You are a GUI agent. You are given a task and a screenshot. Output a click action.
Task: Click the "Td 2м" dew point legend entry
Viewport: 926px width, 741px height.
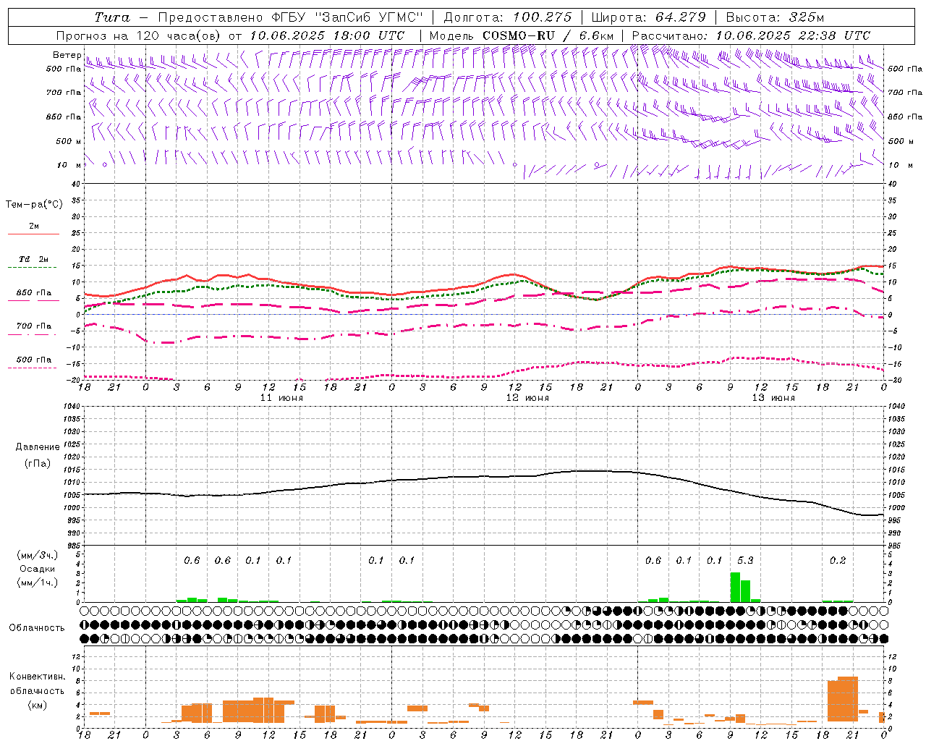point(34,259)
